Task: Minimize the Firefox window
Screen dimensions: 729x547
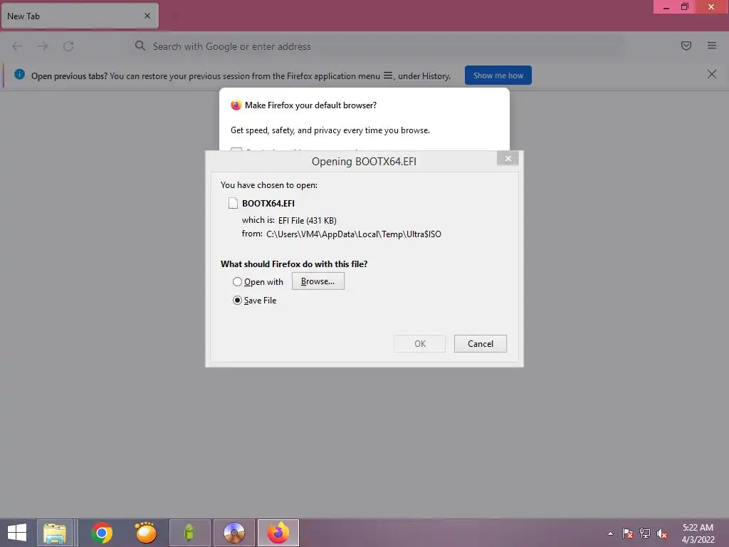Action: pos(666,7)
